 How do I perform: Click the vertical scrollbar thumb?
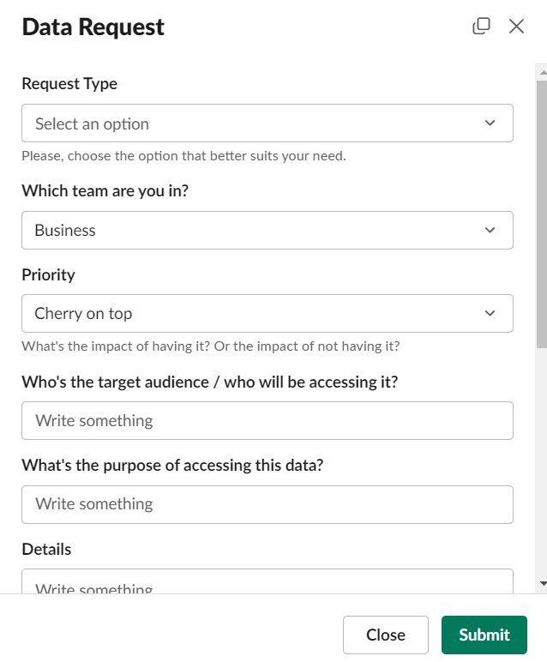click(542, 214)
